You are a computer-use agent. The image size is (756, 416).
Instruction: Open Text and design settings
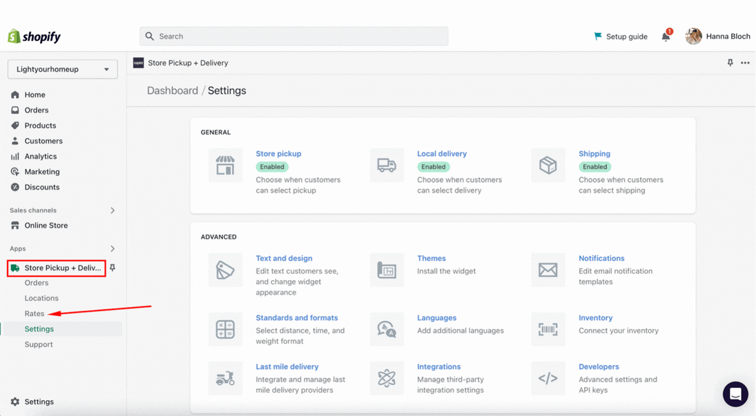click(x=284, y=259)
